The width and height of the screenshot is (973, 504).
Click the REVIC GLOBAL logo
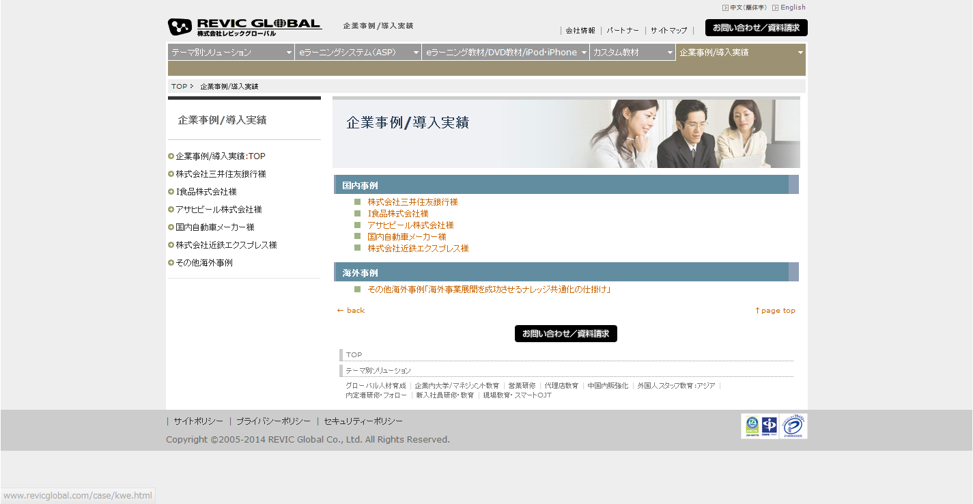(x=244, y=27)
